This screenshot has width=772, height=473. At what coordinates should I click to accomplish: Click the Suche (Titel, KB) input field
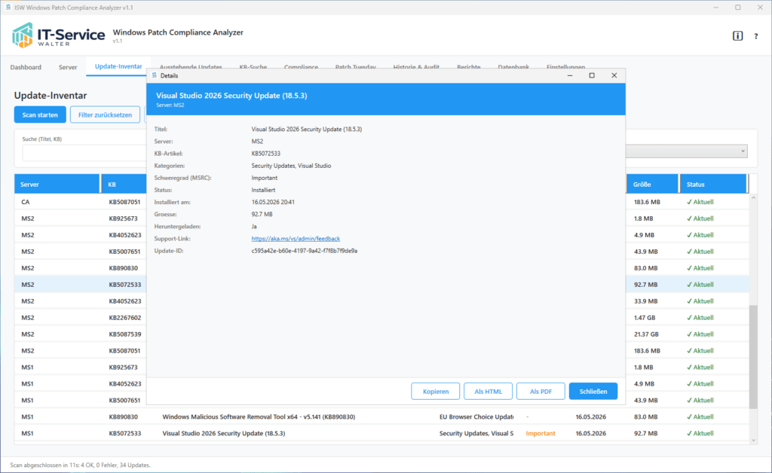coord(84,153)
